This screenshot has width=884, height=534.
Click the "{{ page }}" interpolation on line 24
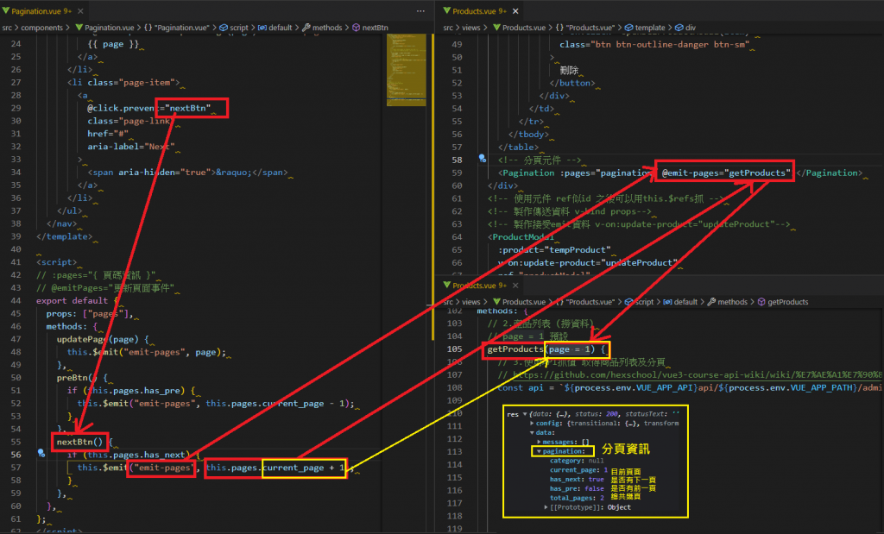pos(113,44)
